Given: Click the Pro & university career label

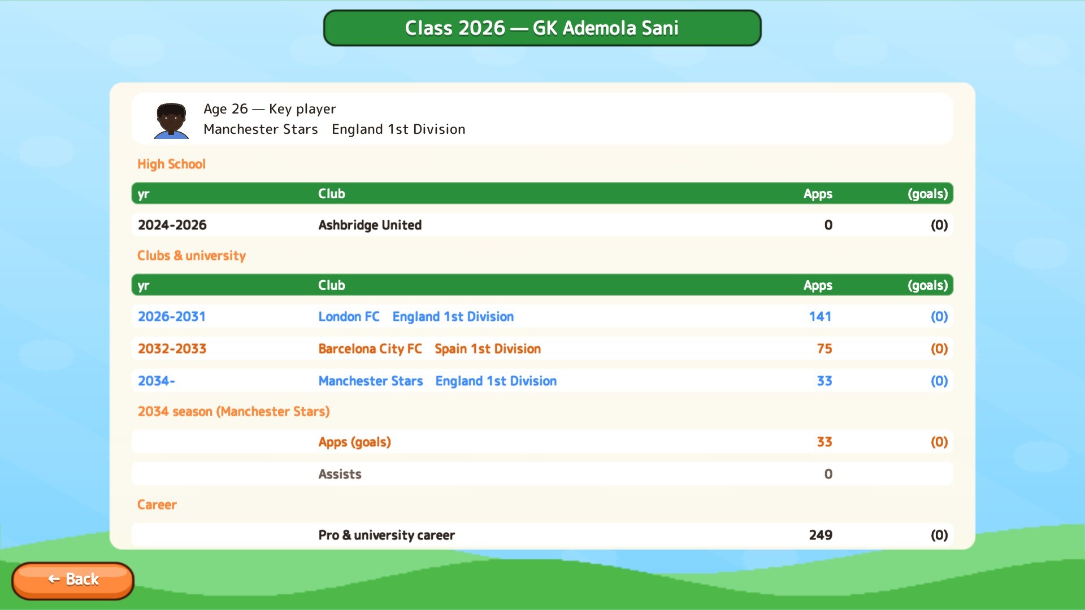Looking at the screenshot, I should [387, 535].
